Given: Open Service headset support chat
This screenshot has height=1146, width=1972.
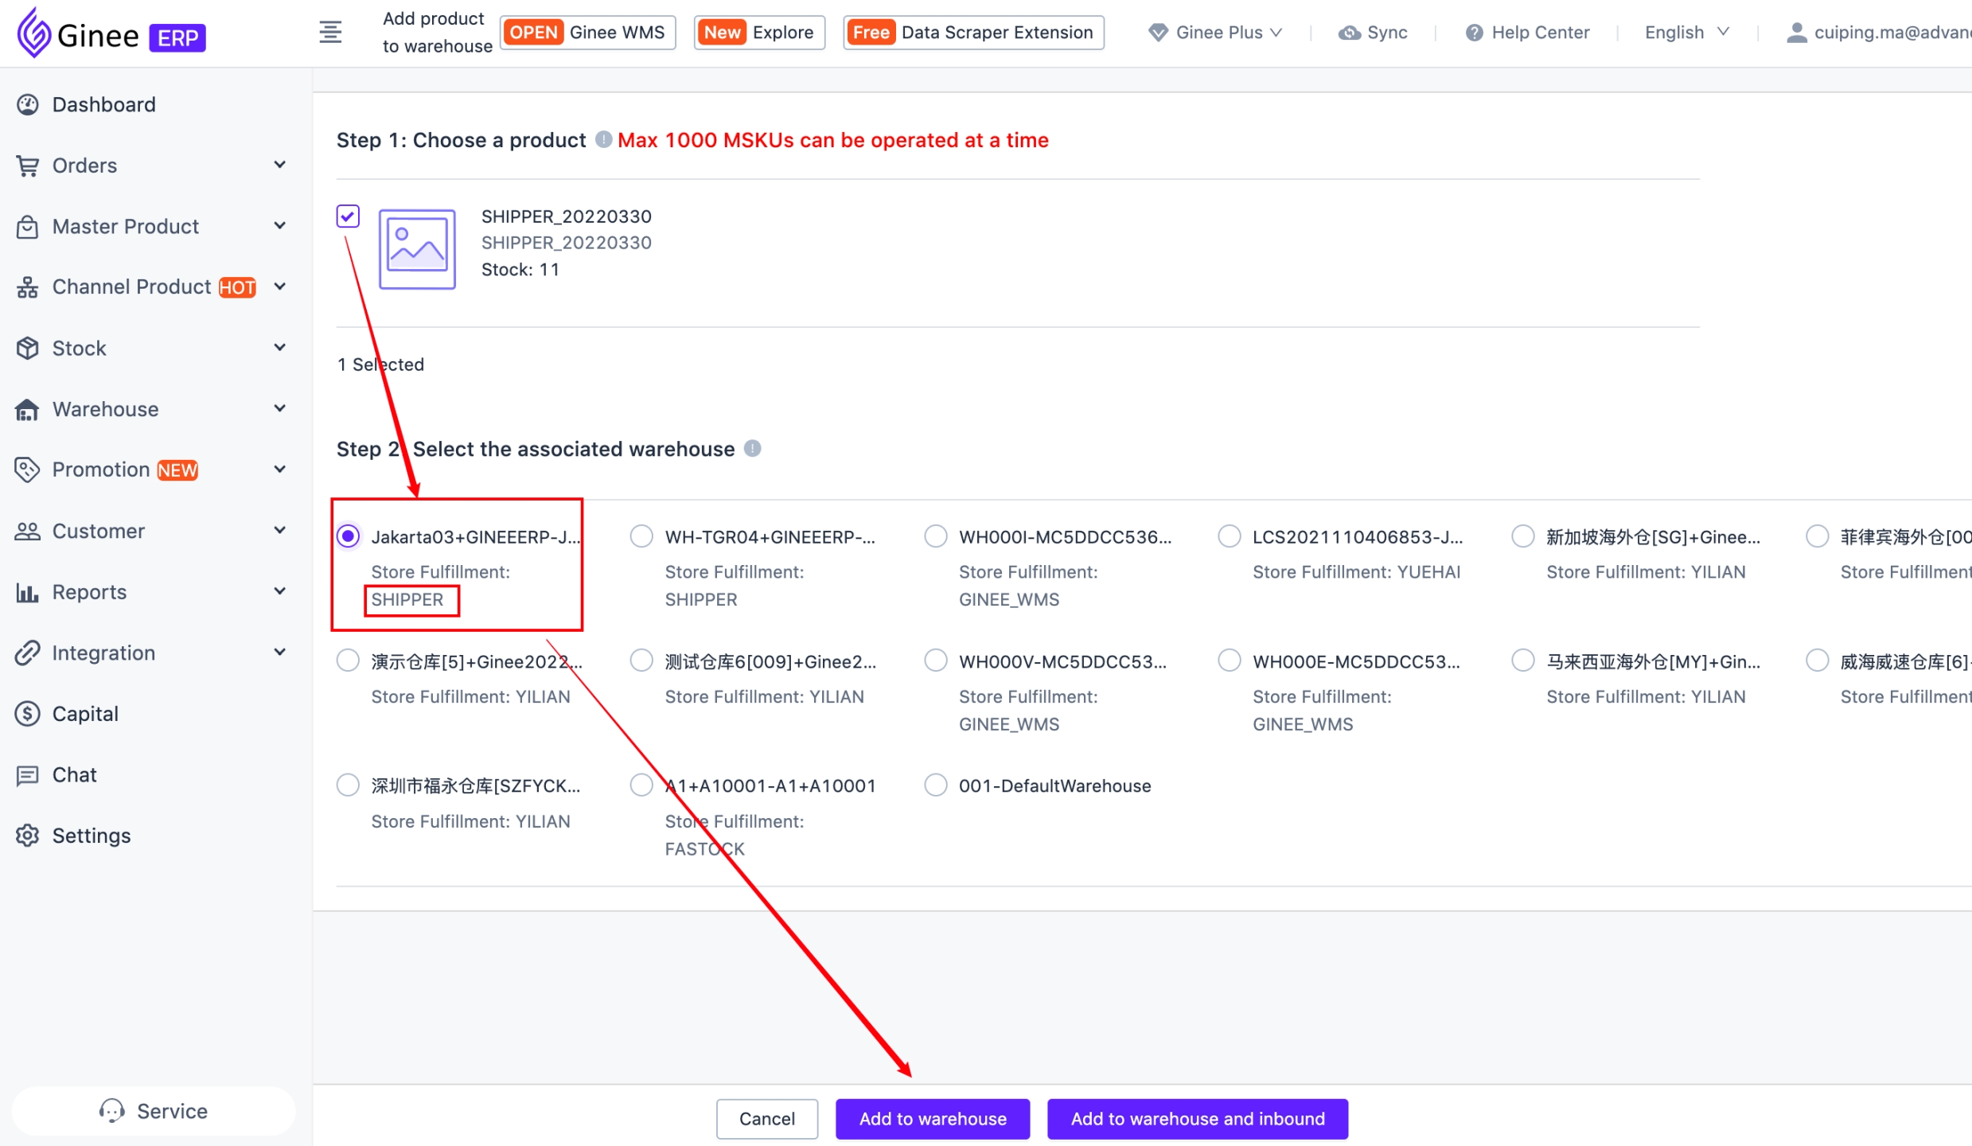Looking at the screenshot, I should (x=154, y=1110).
